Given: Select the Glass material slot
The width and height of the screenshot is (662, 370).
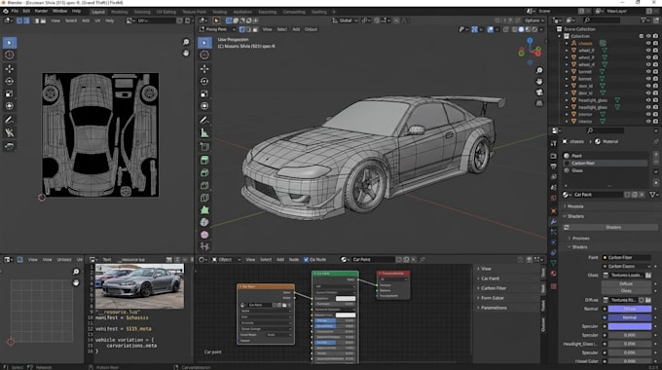Looking at the screenshot, I should click(605, 170).
